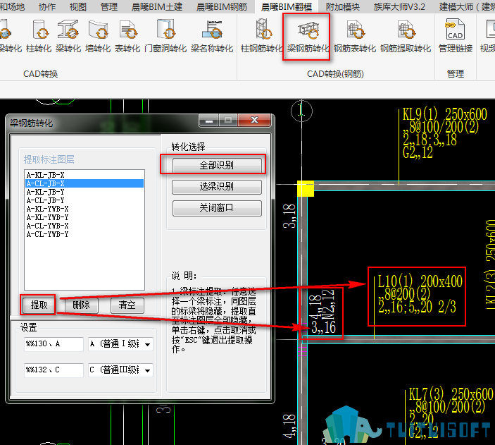The height and width of the screenshot is (445, 495).
Task: Click the 墙转化 wall conversion icon
Action: 98,36
